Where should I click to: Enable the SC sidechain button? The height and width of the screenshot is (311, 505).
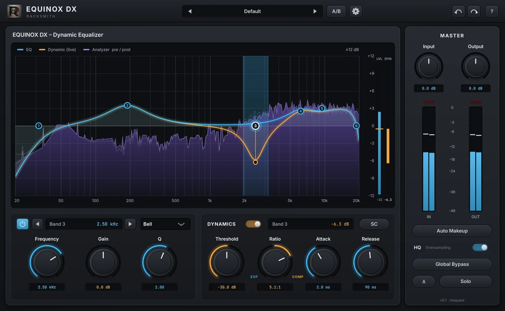click(x=374, y=224)
